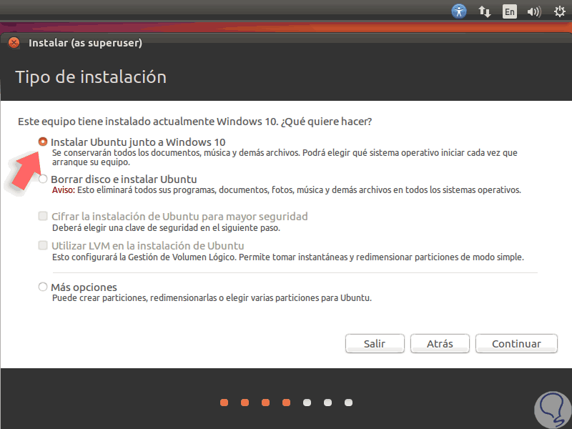Close the Instalar window
Screen dimensions: 572x429
tap(14, 43)
